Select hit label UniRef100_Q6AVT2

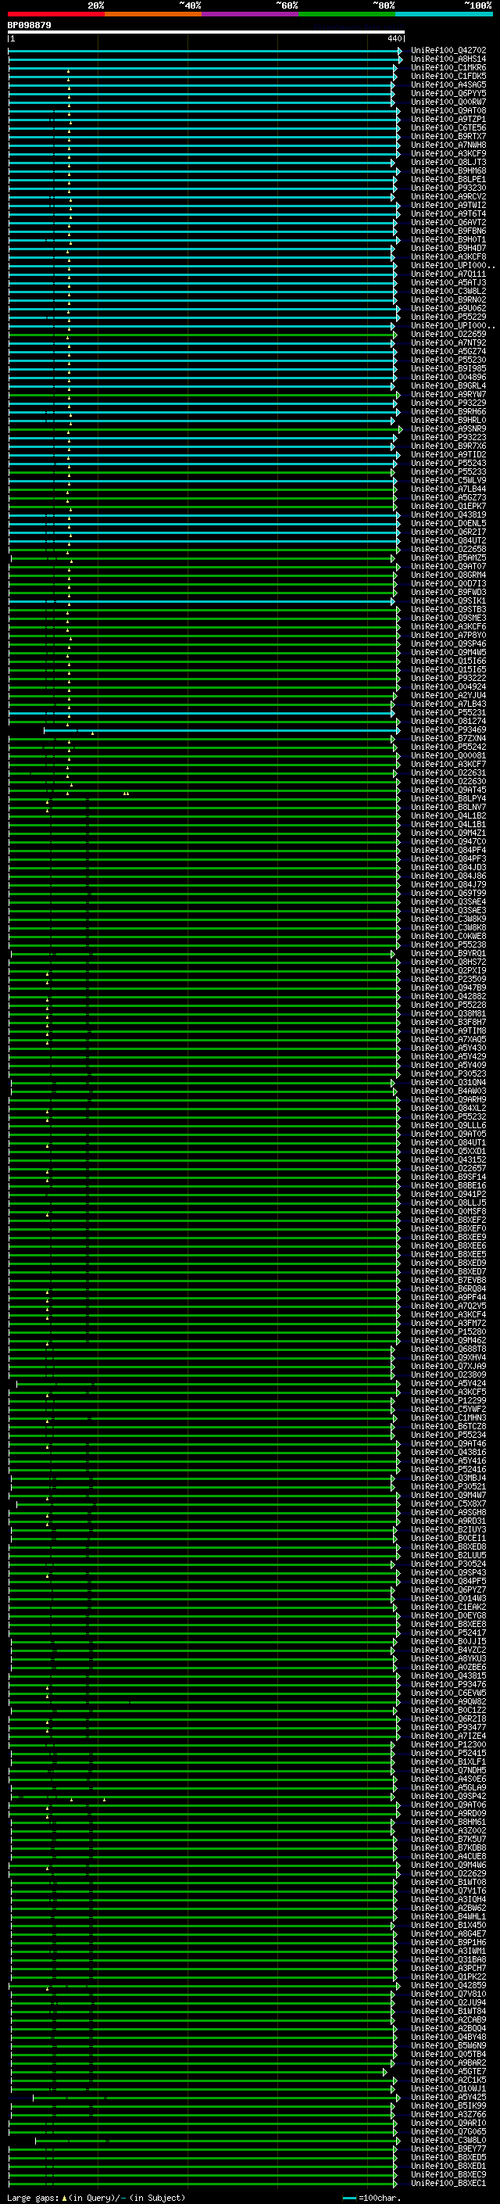click(x=448, y=223)
